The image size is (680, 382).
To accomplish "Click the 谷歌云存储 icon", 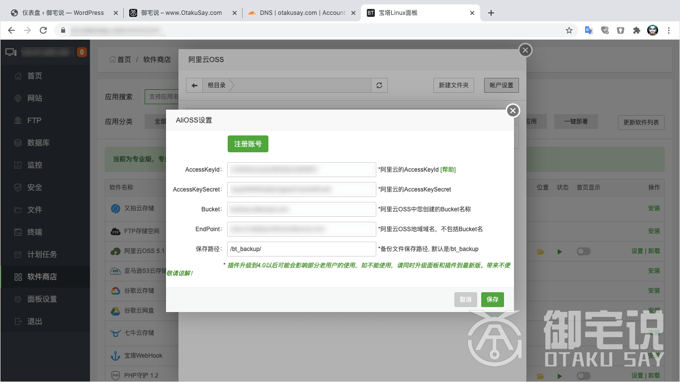I will pyautogui.click(x=115, y=291).
